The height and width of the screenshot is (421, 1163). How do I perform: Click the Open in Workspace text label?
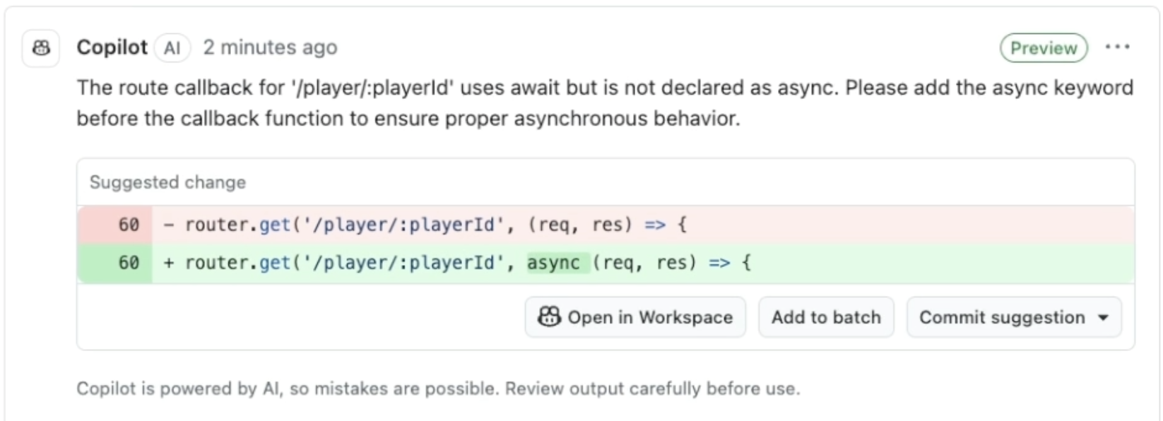tap(649, 318)
